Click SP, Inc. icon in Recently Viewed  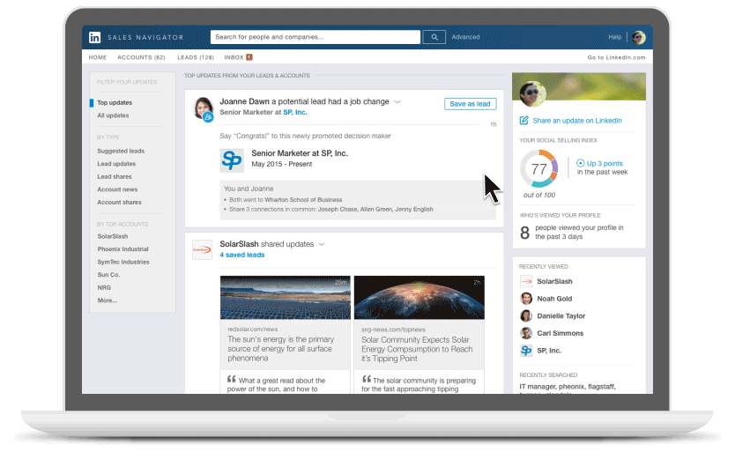click(x=526, y=351)
